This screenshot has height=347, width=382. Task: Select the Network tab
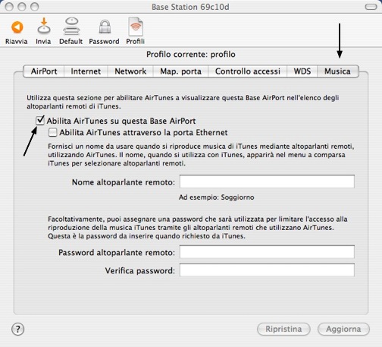130,71
